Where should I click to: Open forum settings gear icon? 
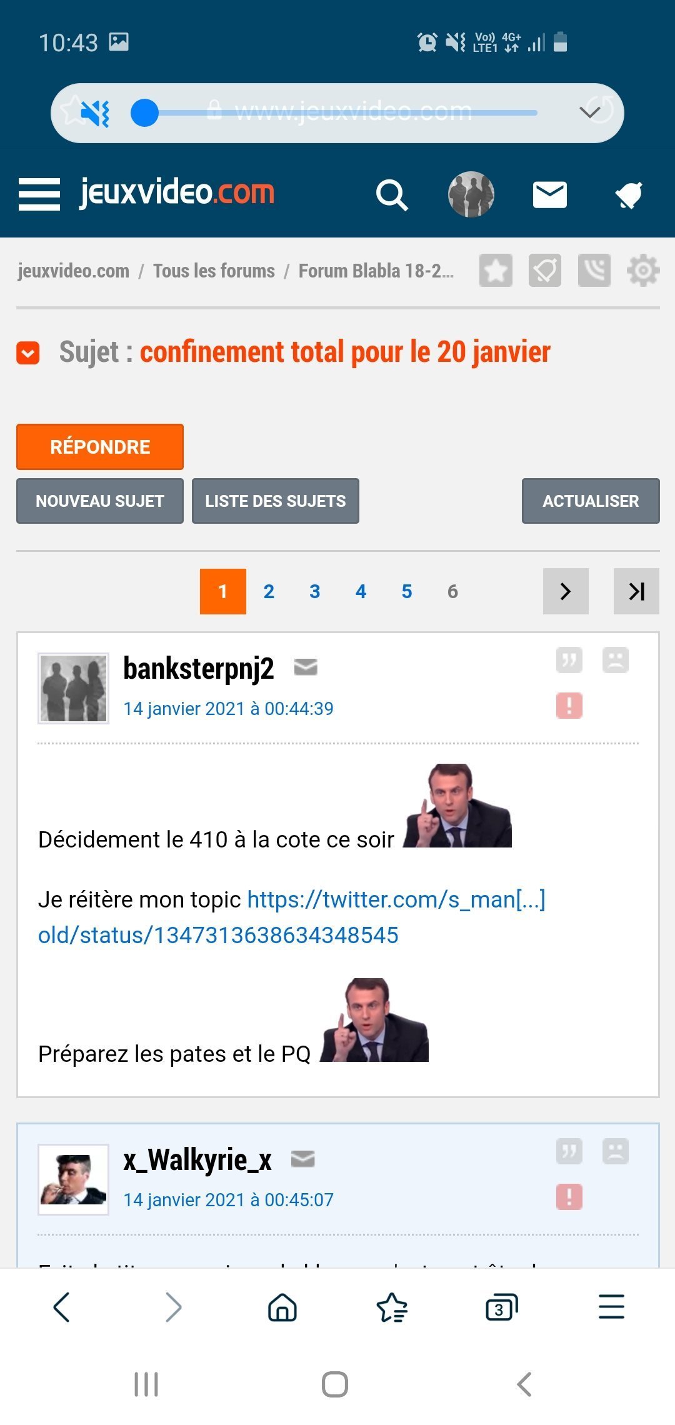(x=643, y=271)
